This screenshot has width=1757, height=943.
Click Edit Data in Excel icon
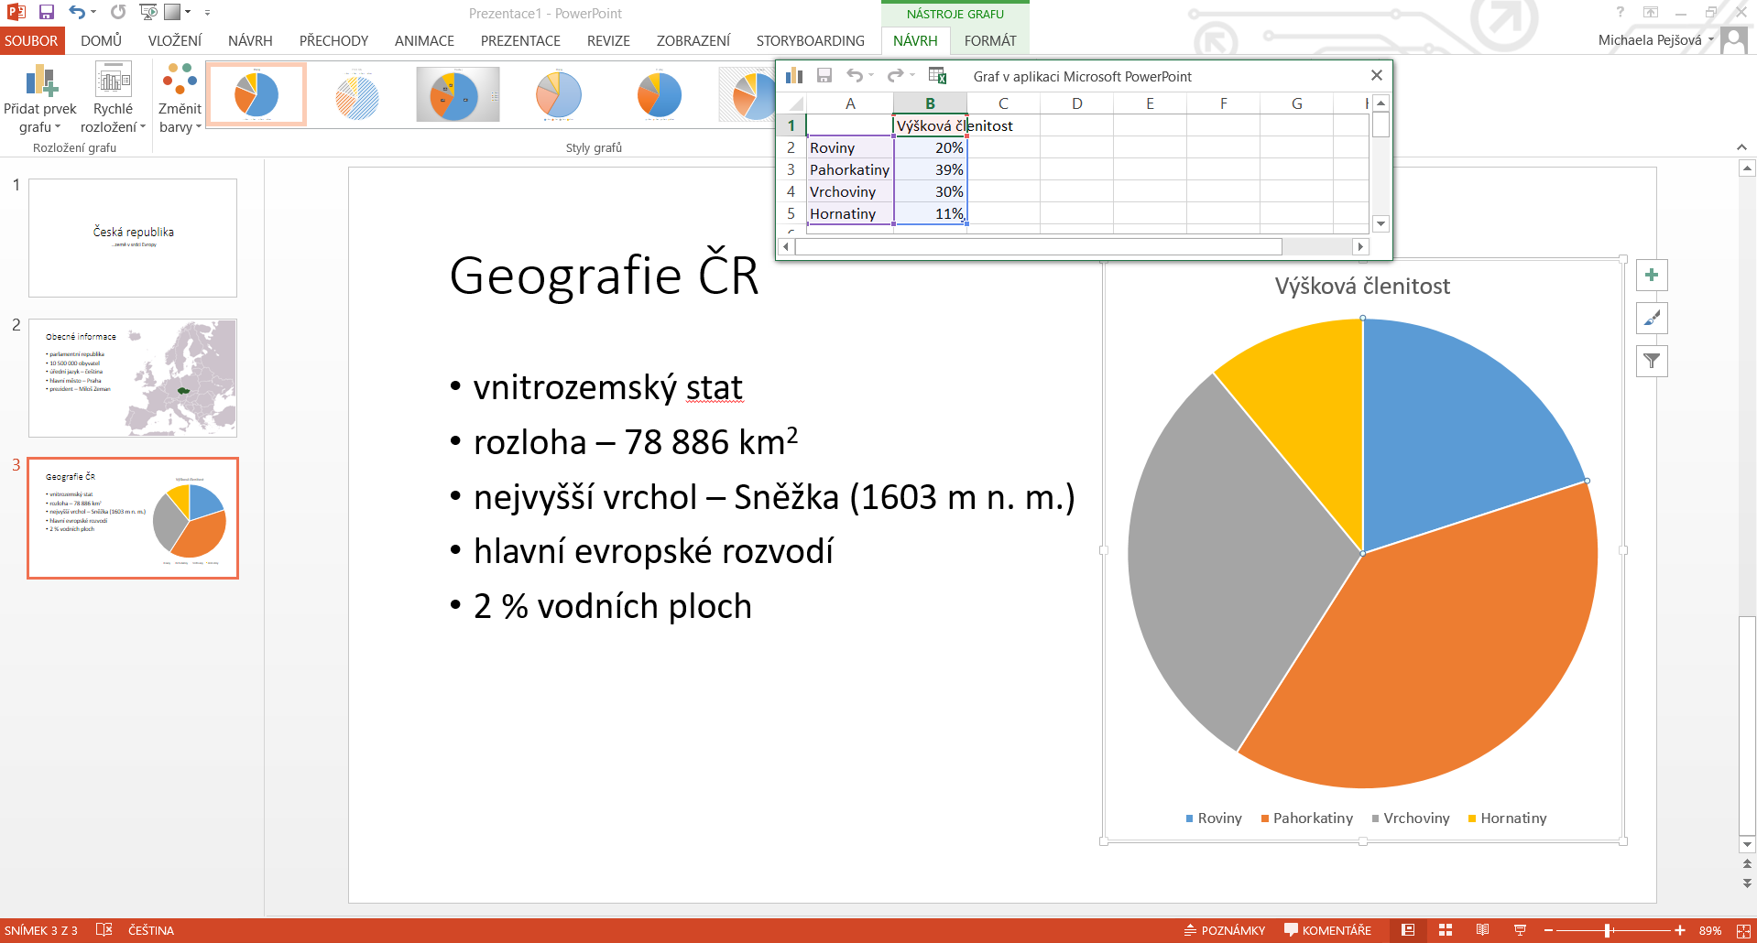937,76
